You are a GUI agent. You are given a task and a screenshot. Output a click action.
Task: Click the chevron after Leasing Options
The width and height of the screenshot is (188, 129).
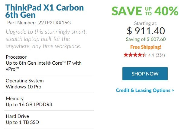pos(173,90)
